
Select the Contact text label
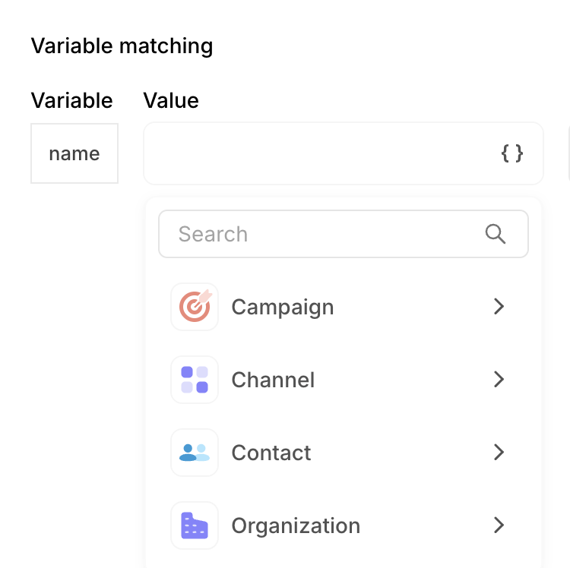coord(271,453)
